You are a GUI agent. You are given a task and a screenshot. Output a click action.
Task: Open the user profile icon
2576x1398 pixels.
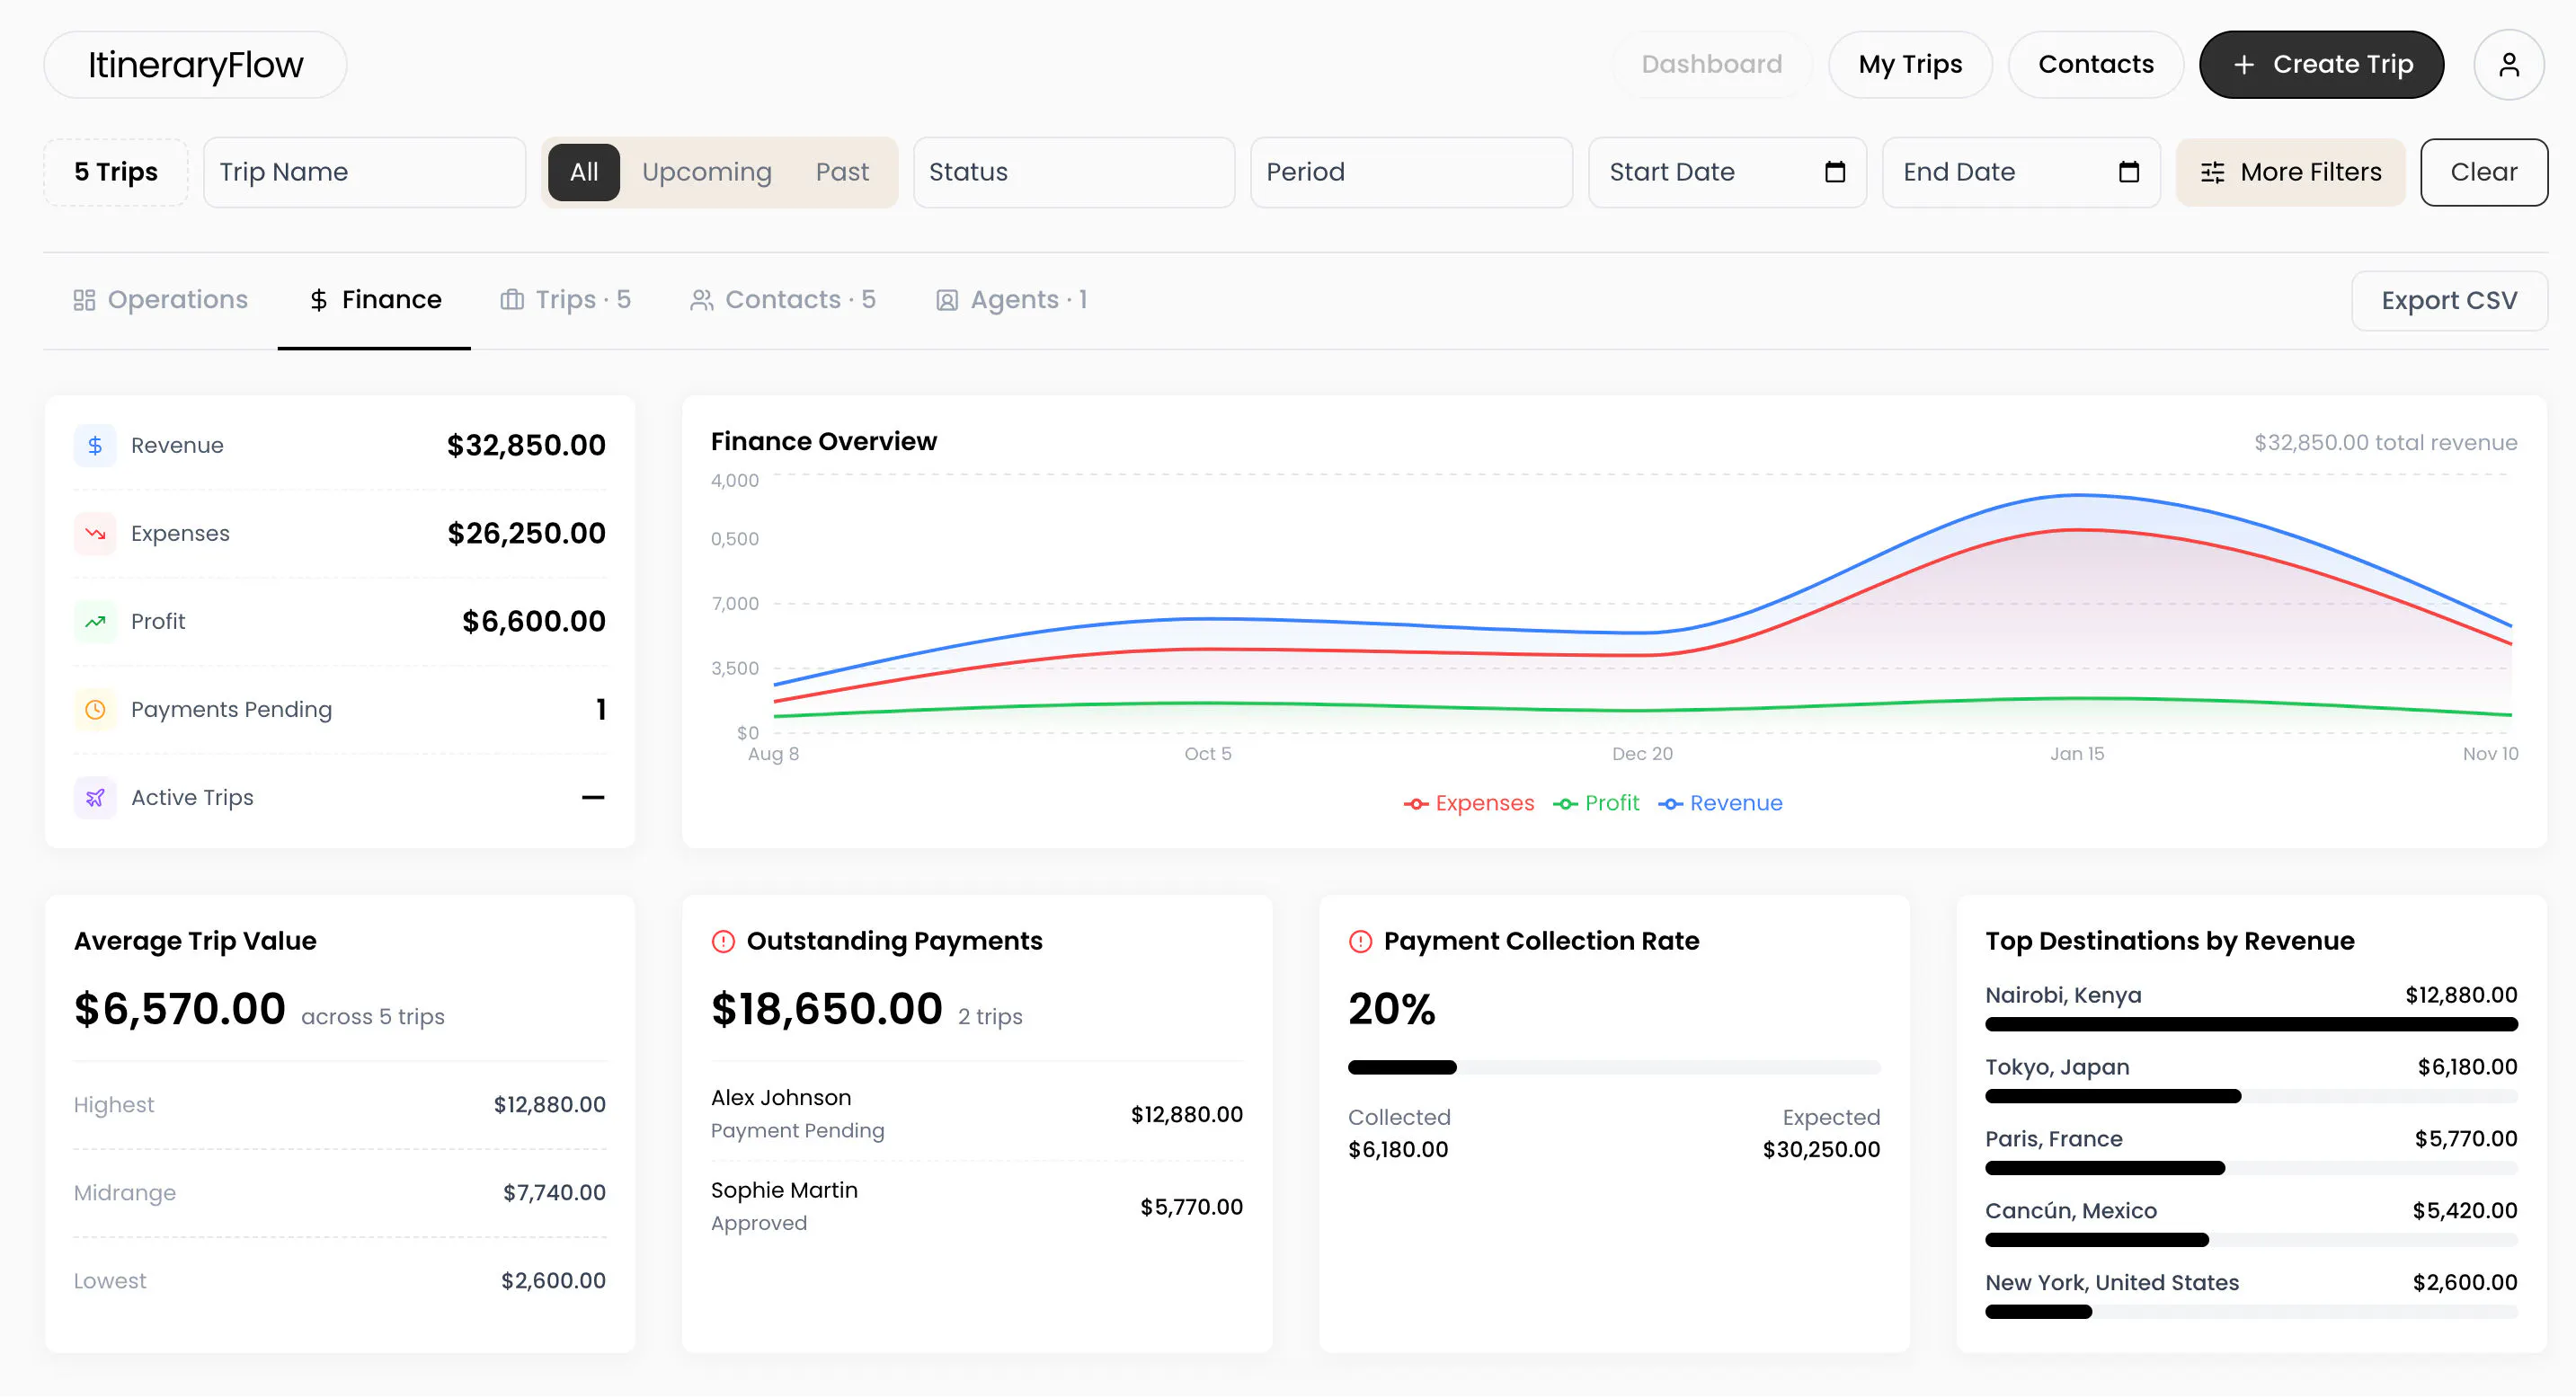coord(2508,65)
